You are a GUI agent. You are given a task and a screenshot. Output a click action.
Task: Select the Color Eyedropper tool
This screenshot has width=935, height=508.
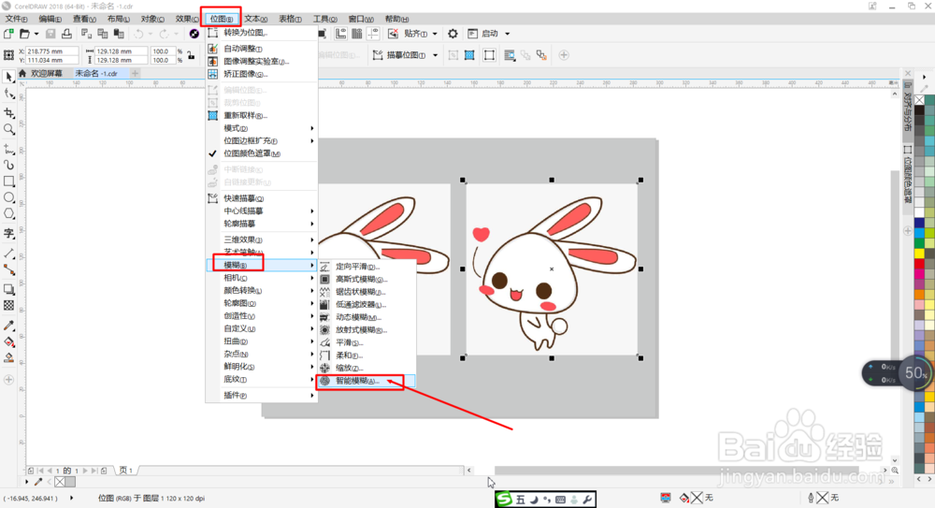(x=9, y=326)
